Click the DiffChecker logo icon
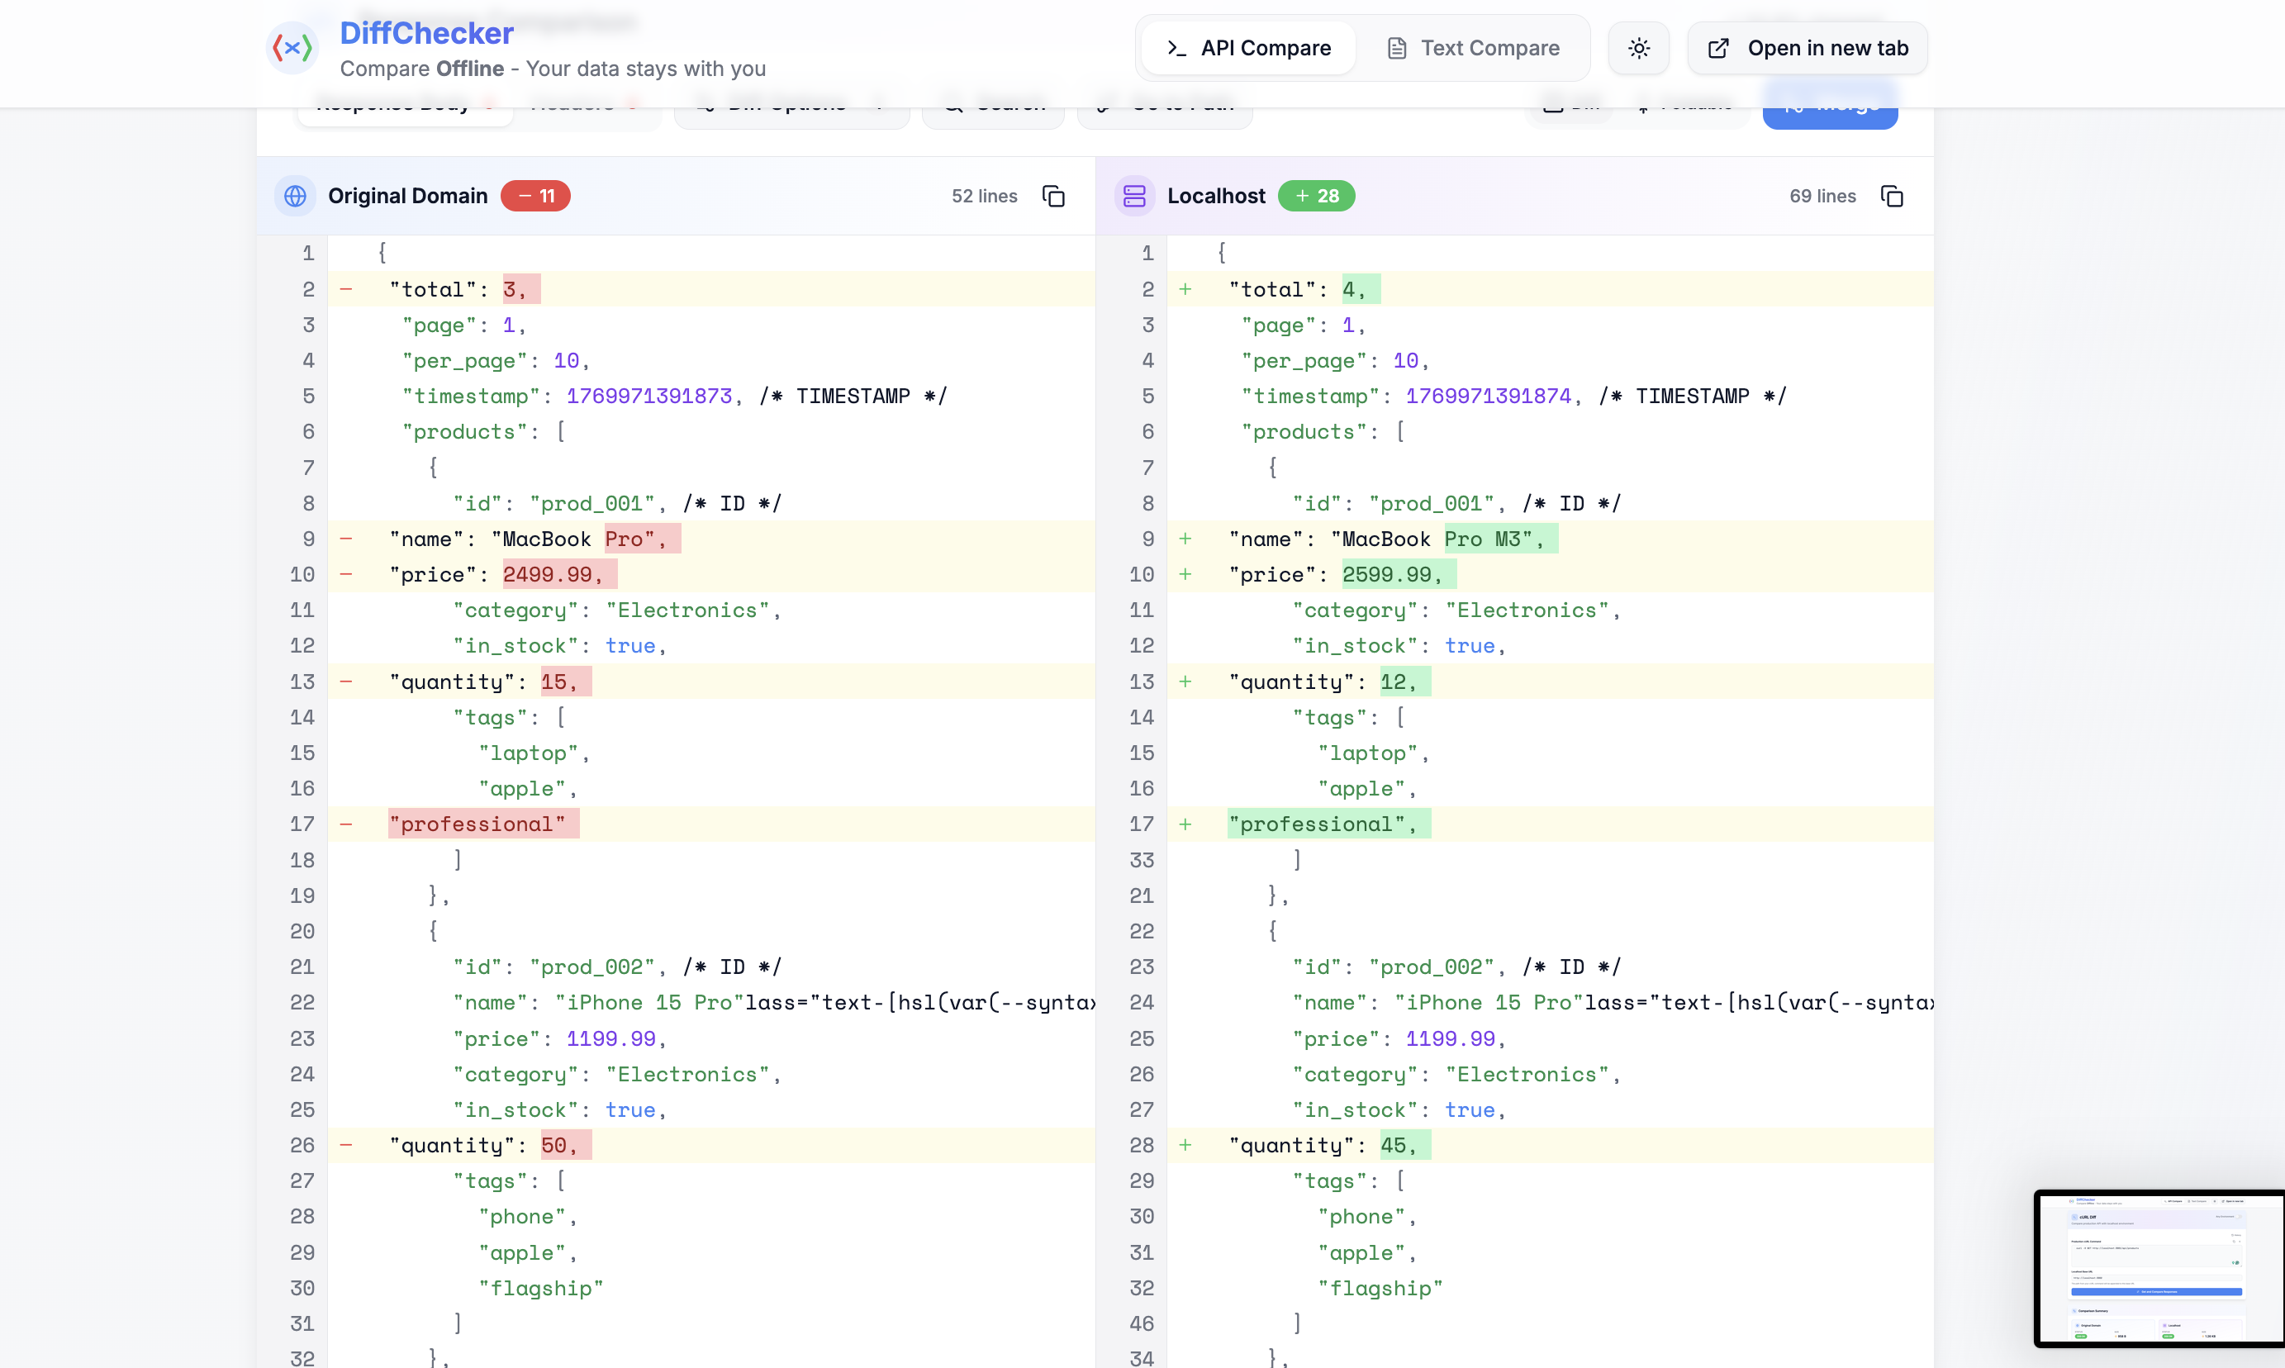The height and width of the screenshot is (1368, 2285). (292, 47)
